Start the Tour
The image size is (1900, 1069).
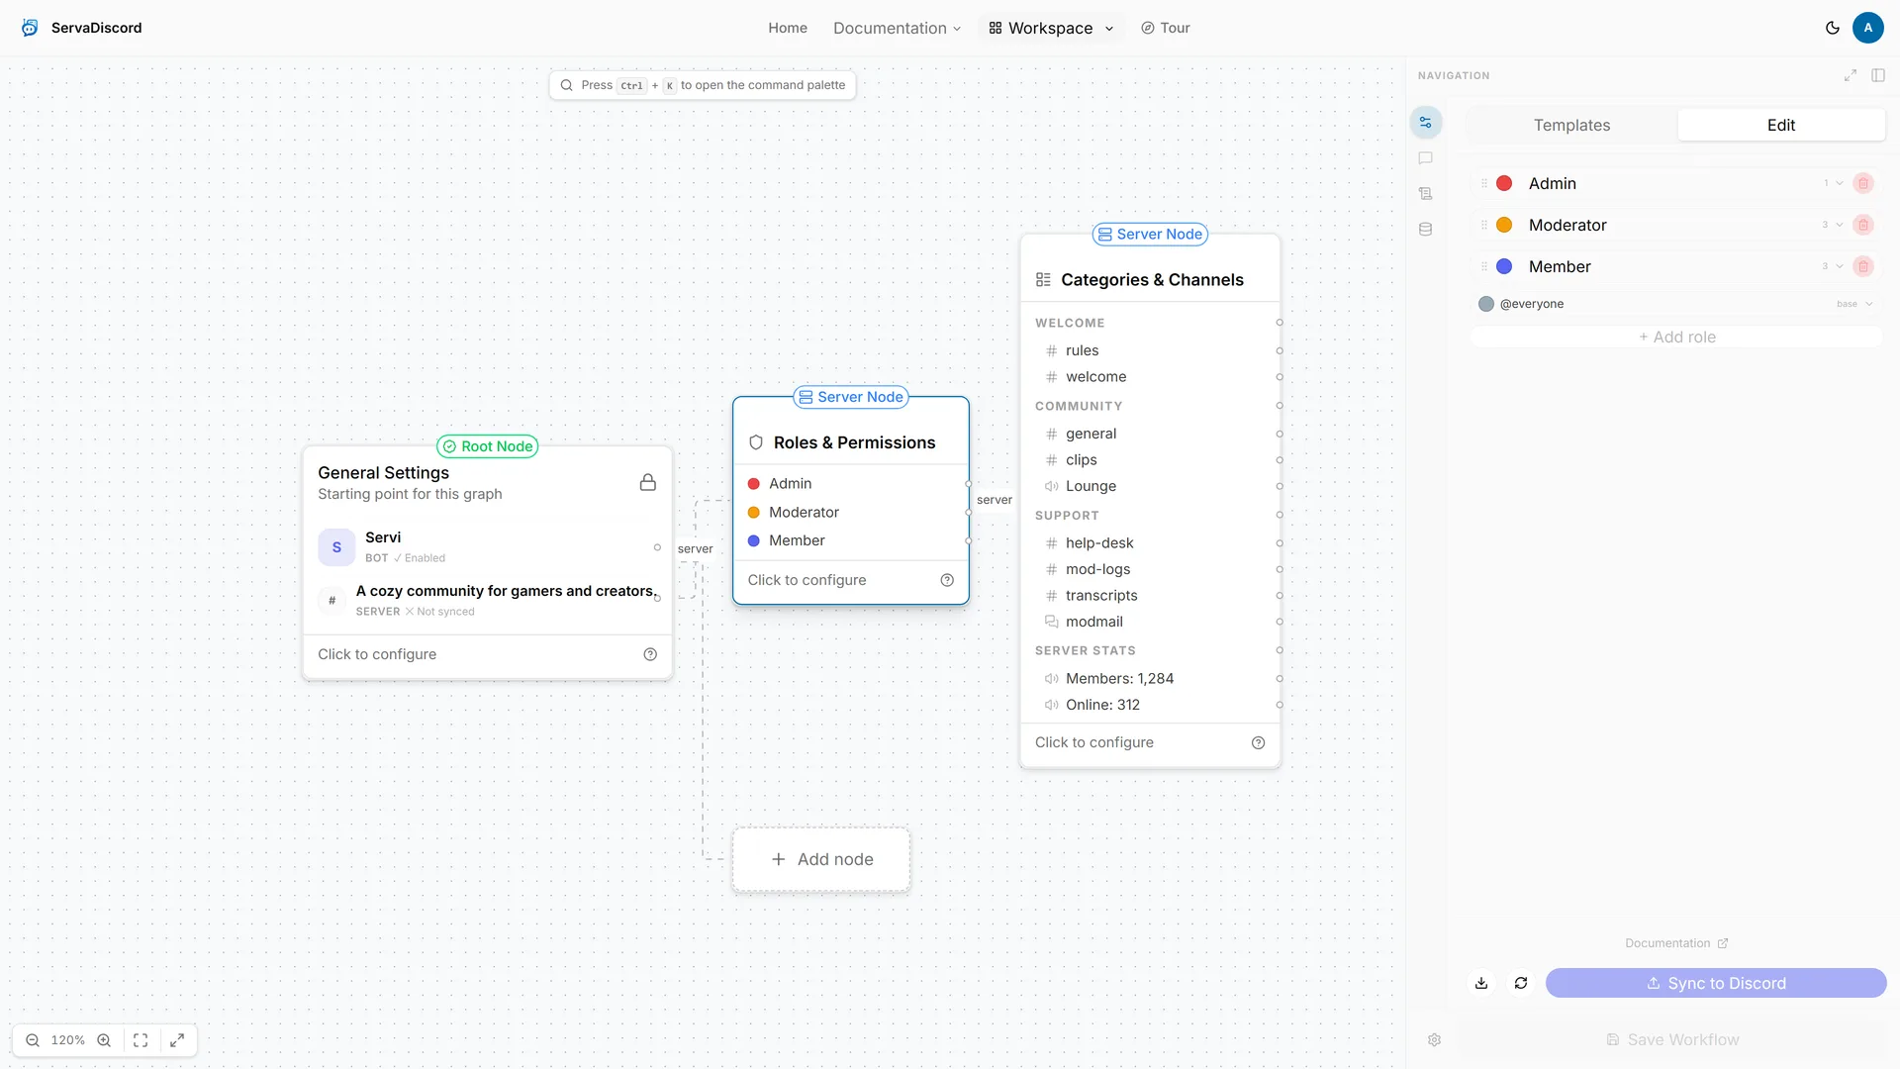[1165, 28]
